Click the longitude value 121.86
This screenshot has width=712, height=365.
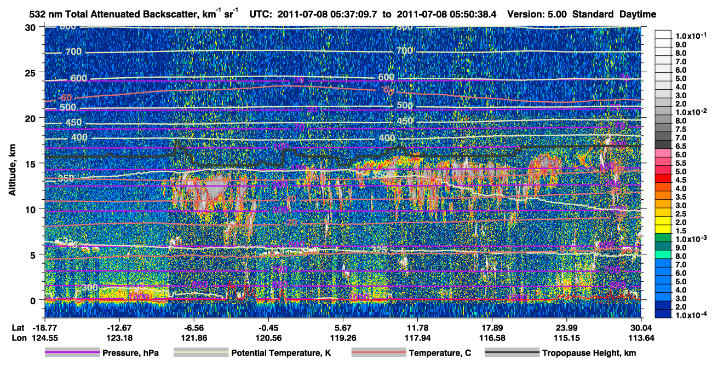pyautogui.click(x=193, y=338)
